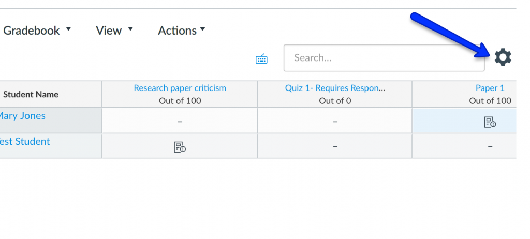Click "Out of 100" under Research paper criticism
The width and height of the screenshot is (530, 239).
click(180, 101)
